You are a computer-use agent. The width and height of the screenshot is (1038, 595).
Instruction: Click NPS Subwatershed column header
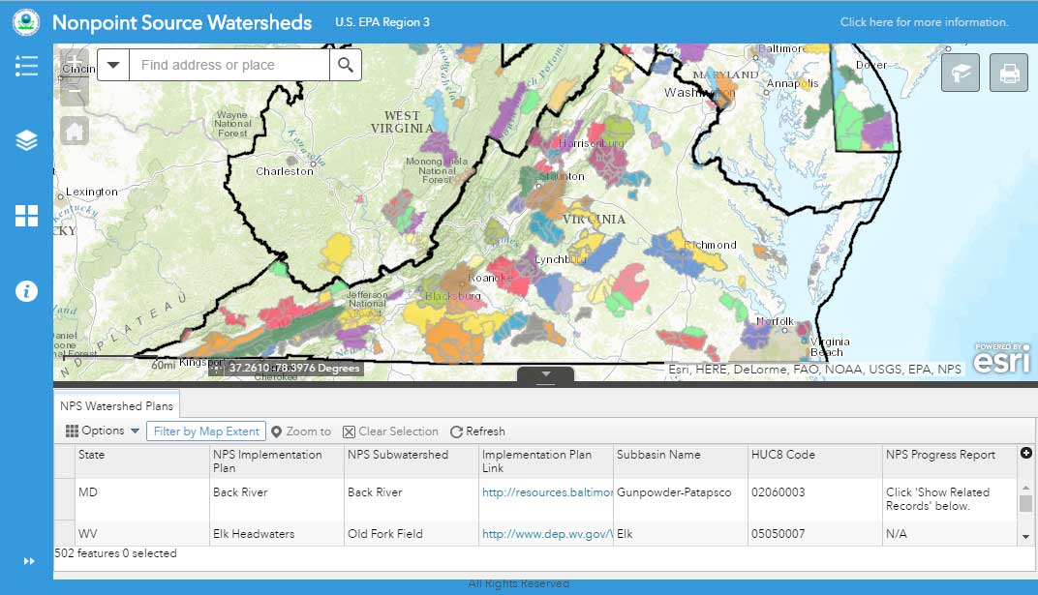(412, 461)
